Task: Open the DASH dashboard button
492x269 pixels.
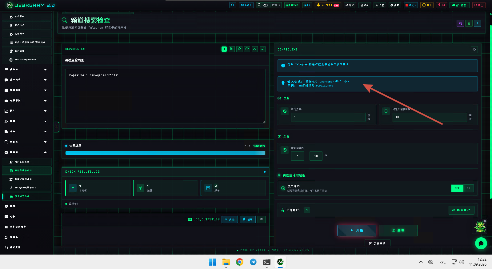Action: click(246, 5)
